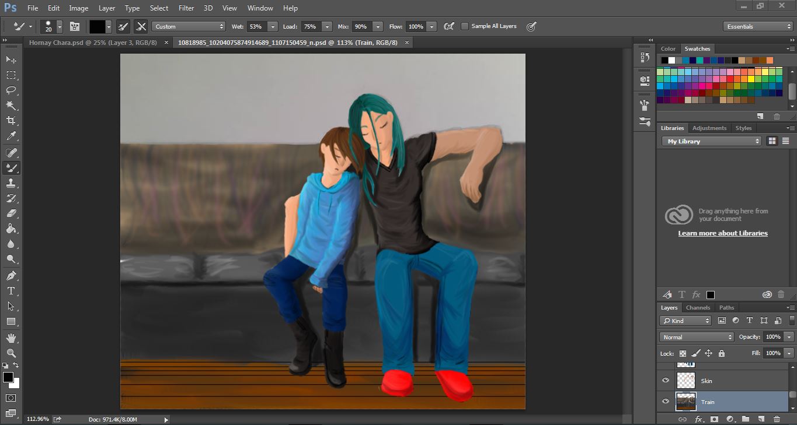Lock all layer properties
797x425 pixels.
(x=722, y=353)
